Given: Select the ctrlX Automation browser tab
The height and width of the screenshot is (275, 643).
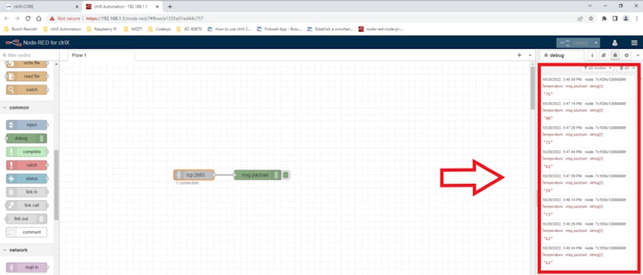Looking at the screenshot, I should [x=122, y=6].
